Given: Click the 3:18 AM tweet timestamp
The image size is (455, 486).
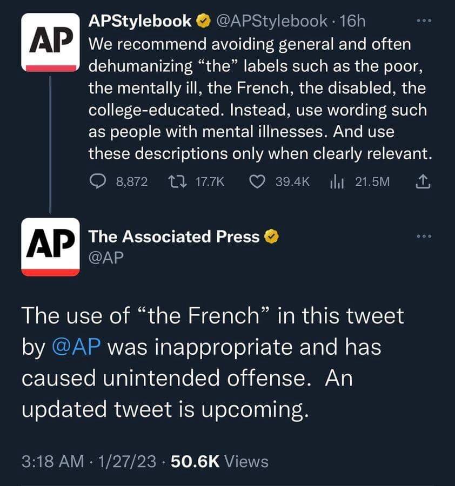Looking at the screenshot, I should coord(52,462).
